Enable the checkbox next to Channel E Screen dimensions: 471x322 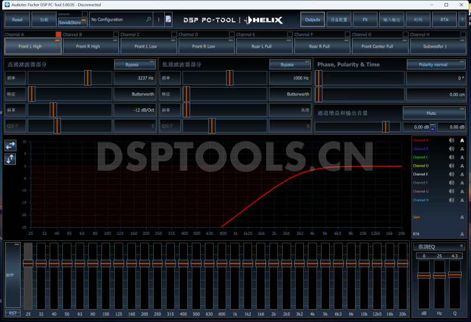pyautogui.click(x=290, y=35)
